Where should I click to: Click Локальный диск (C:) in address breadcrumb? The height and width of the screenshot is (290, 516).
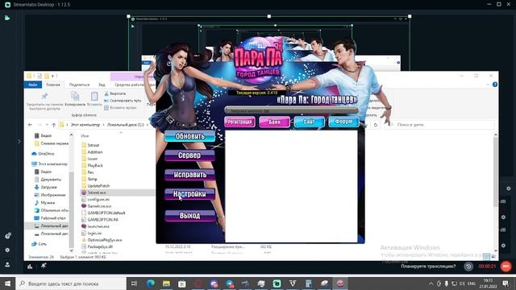[x=126, y=125]
